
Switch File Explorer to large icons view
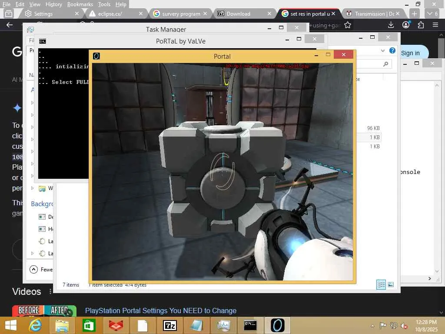pyautogui.click(x=391, y=284)
